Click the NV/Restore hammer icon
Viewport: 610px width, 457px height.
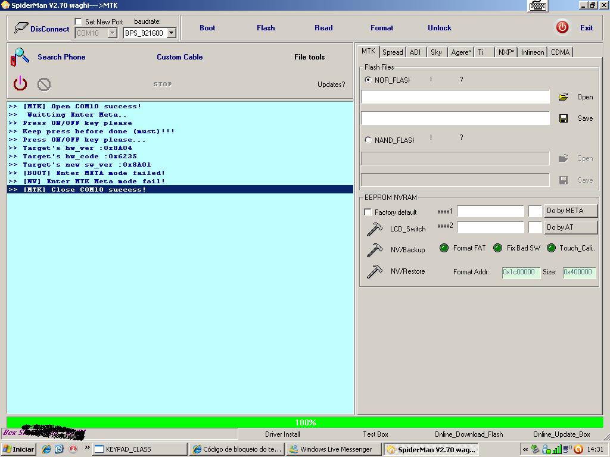[375, 271]
